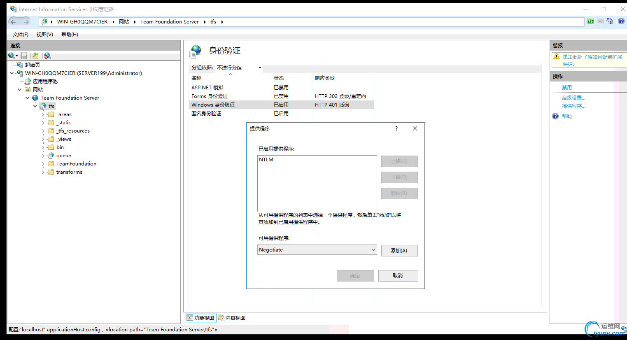Viewport: 627px width, 340px height.
Task: Click the delete connection icon in Connections toolbar
Action: tap(48, 56)
